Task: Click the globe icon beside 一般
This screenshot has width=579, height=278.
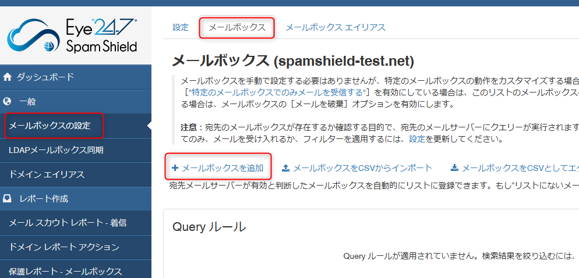Action: (7, 101)
